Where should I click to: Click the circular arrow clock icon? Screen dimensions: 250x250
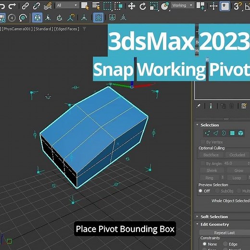pos(23,18)
